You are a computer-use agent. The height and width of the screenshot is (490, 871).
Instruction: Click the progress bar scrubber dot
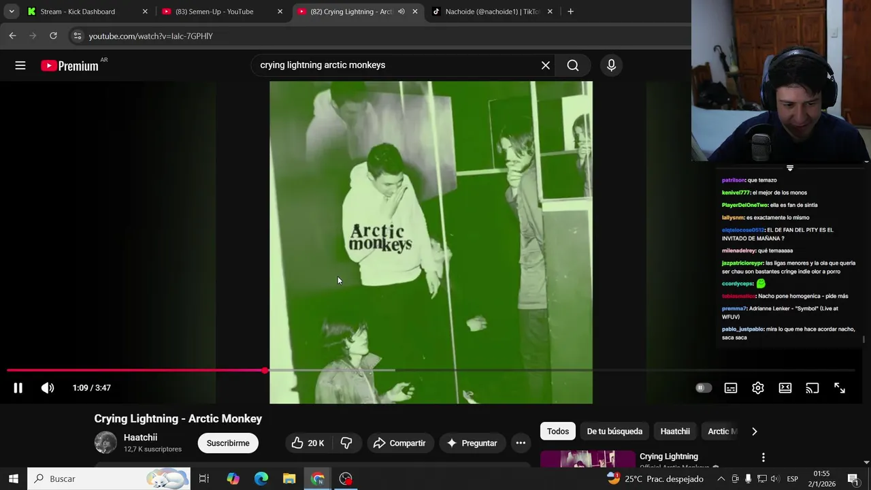[265, 370]
